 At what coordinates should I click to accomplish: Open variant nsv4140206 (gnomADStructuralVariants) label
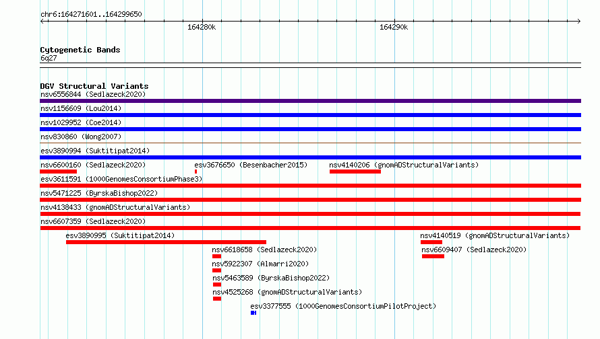[404, 165]
